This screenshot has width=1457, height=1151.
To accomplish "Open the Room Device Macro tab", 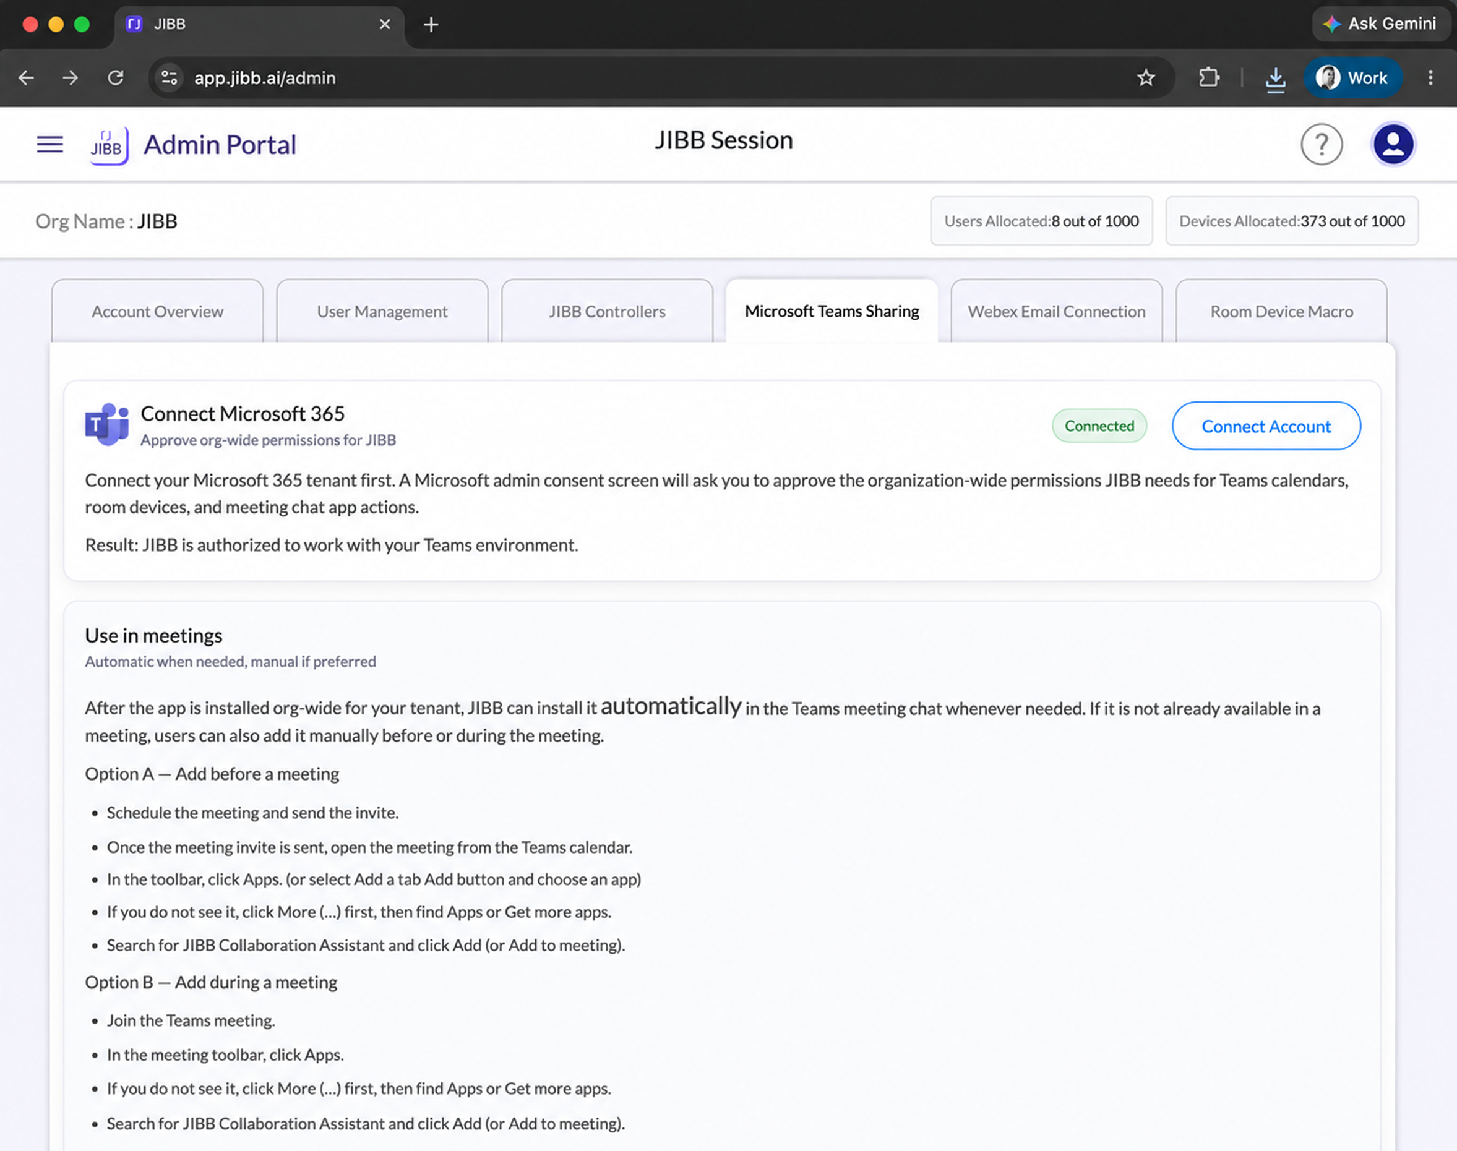I will (x=1281, y=311).
